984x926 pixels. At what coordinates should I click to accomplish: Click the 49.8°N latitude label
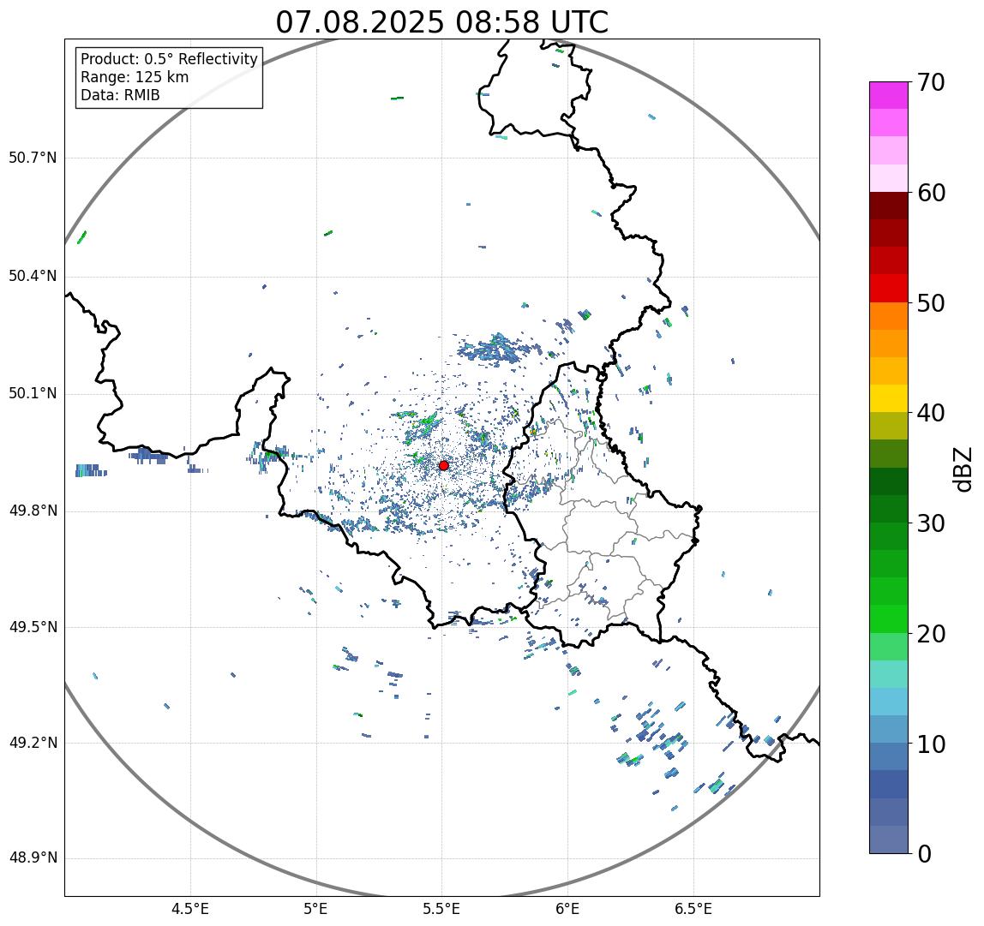pos(33,511)
